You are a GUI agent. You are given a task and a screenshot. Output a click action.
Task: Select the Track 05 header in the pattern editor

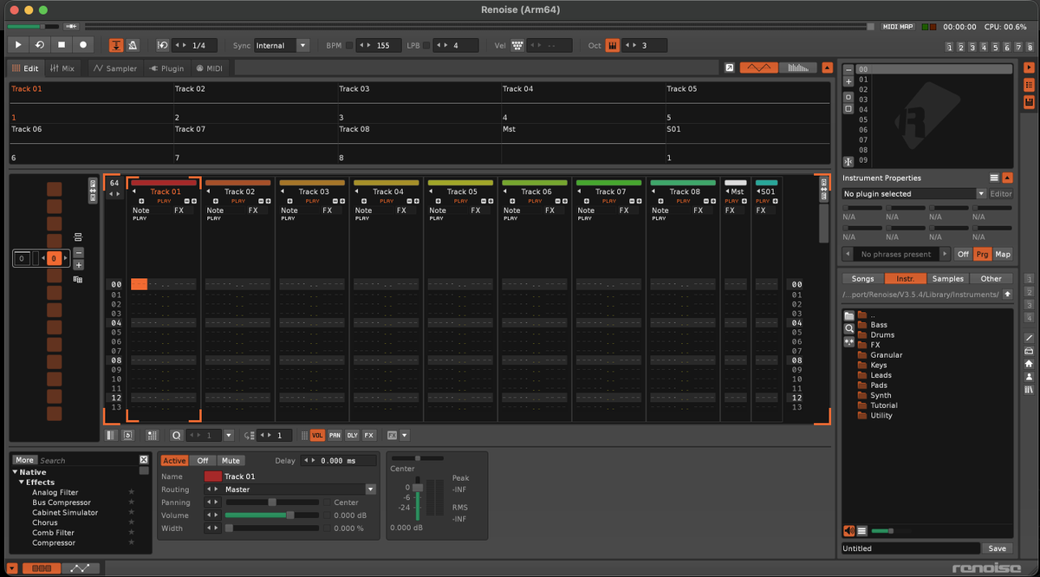coord(461,191)
